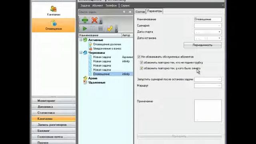Open the Архив group
The height and width of the screenshot is (144, 256).
click(93, 78)
